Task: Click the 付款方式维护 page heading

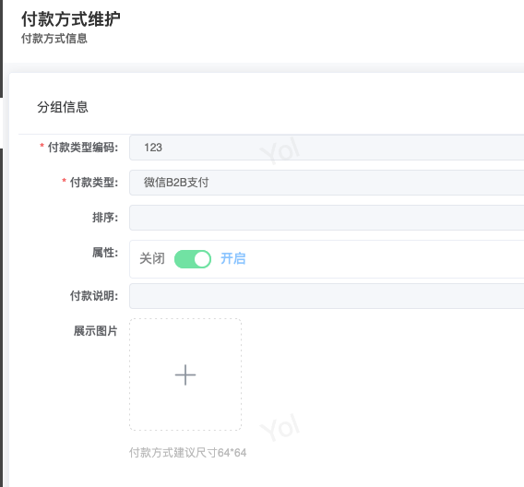Action: [70, 18]
